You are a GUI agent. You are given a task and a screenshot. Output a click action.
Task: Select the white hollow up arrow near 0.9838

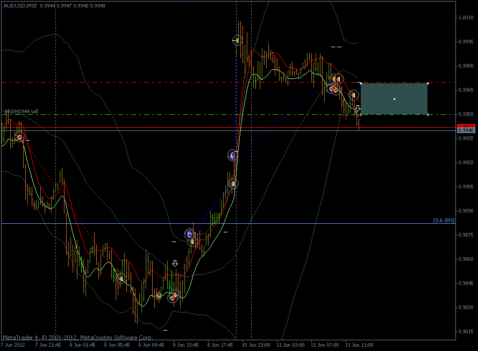pos(159,295)
